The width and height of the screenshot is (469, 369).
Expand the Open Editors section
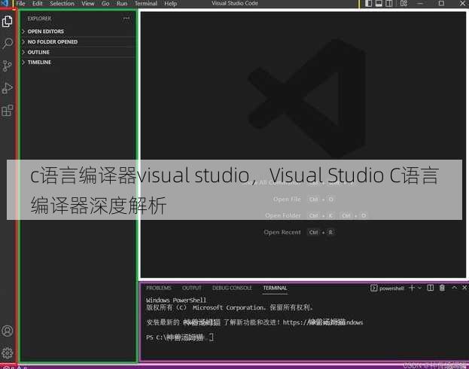coord(78,32)
